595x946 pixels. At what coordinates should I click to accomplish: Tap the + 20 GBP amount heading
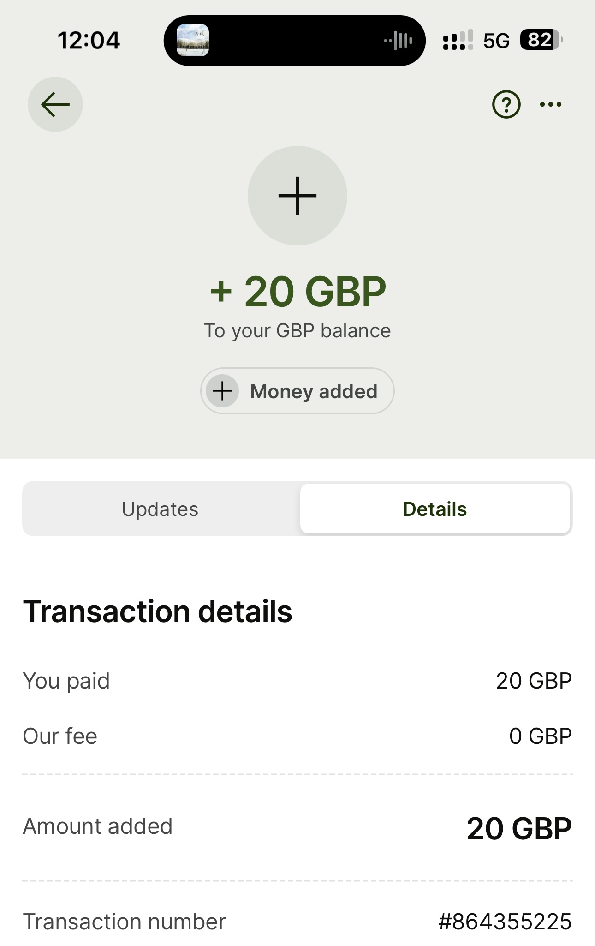pos(297,292)
